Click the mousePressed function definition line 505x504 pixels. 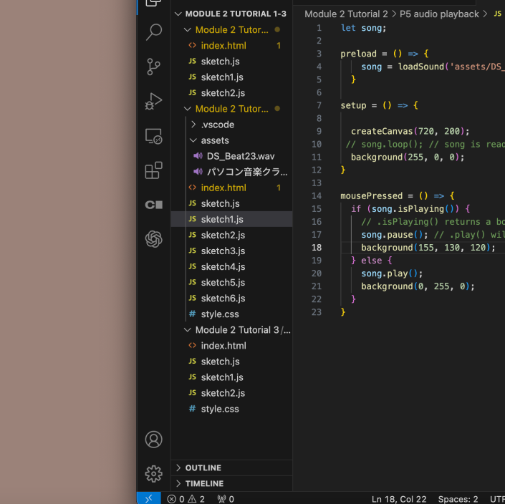click(397, 195)
